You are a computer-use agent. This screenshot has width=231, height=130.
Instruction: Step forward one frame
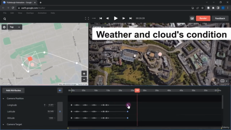pos(123,18)
